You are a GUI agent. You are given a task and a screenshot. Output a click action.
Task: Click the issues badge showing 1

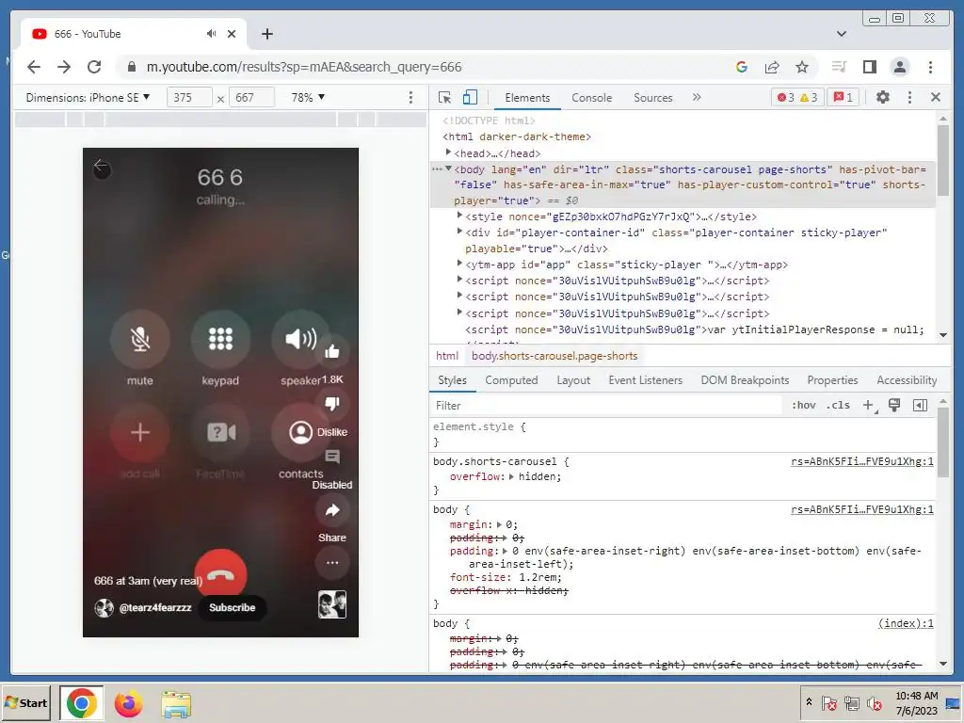point(843,97)
